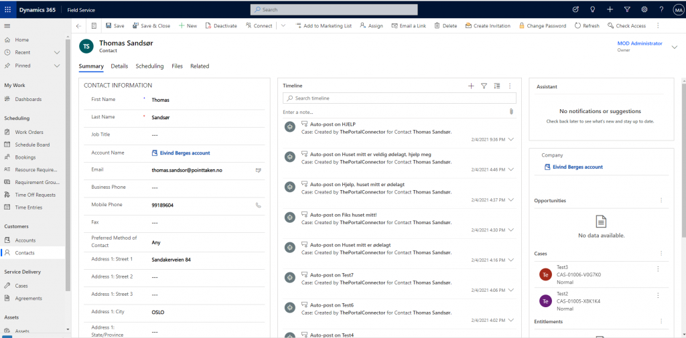Click Change Password
The height and width of the screenshot is (338, 686).
pos(543,26)
